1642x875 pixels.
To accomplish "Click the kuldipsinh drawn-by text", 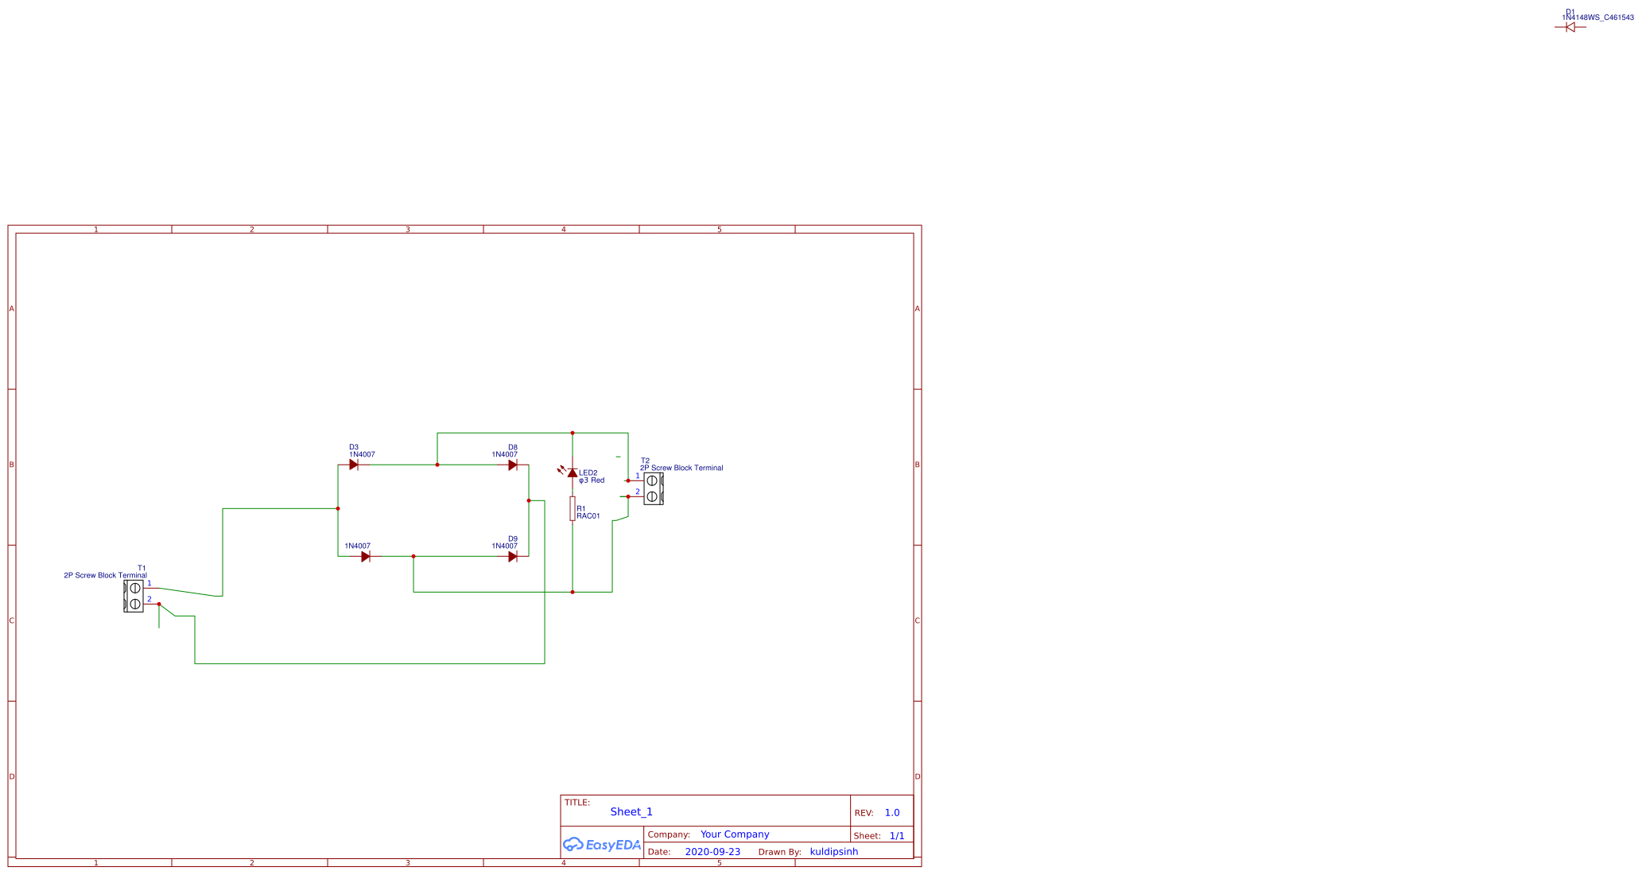I will (x=833, y=851).
